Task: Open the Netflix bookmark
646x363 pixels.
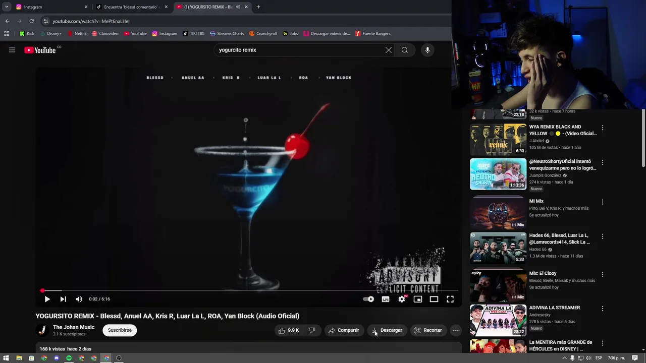Action: tap(77, 34)
